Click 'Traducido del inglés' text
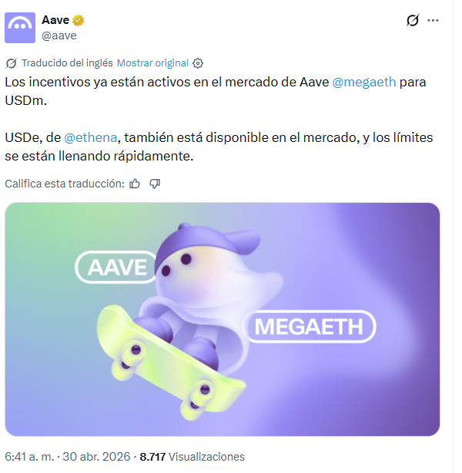This screenshot has height=473, width=462. click(67, 63)
